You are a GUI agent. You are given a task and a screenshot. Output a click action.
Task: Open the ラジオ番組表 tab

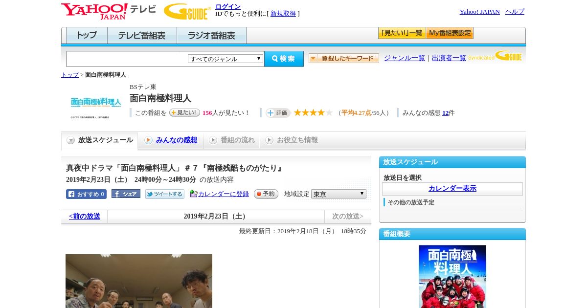211,36
